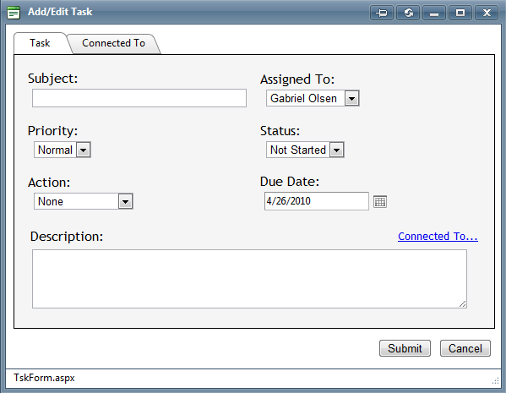Click the Submit button
The image size is (506, 393).
point(405,348)
